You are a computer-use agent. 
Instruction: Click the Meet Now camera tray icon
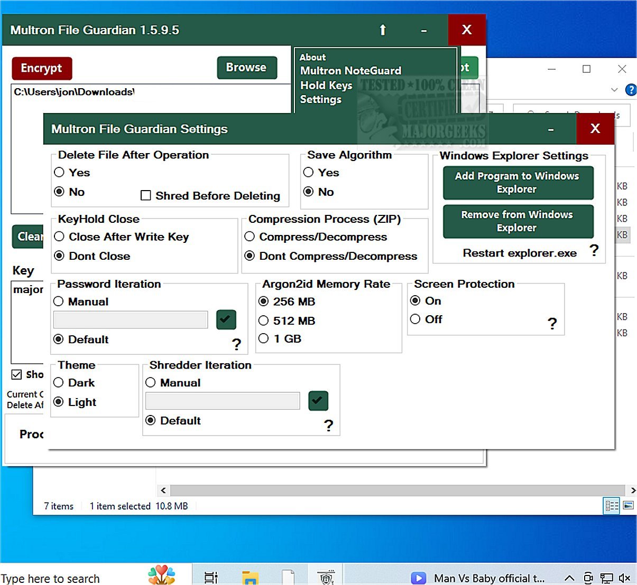(x=588, y=578)
